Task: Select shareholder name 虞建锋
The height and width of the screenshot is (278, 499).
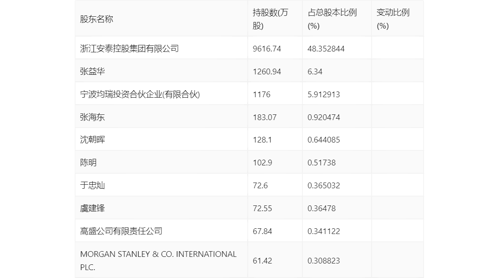Action: pyautogui.click(x=92, y=208)
